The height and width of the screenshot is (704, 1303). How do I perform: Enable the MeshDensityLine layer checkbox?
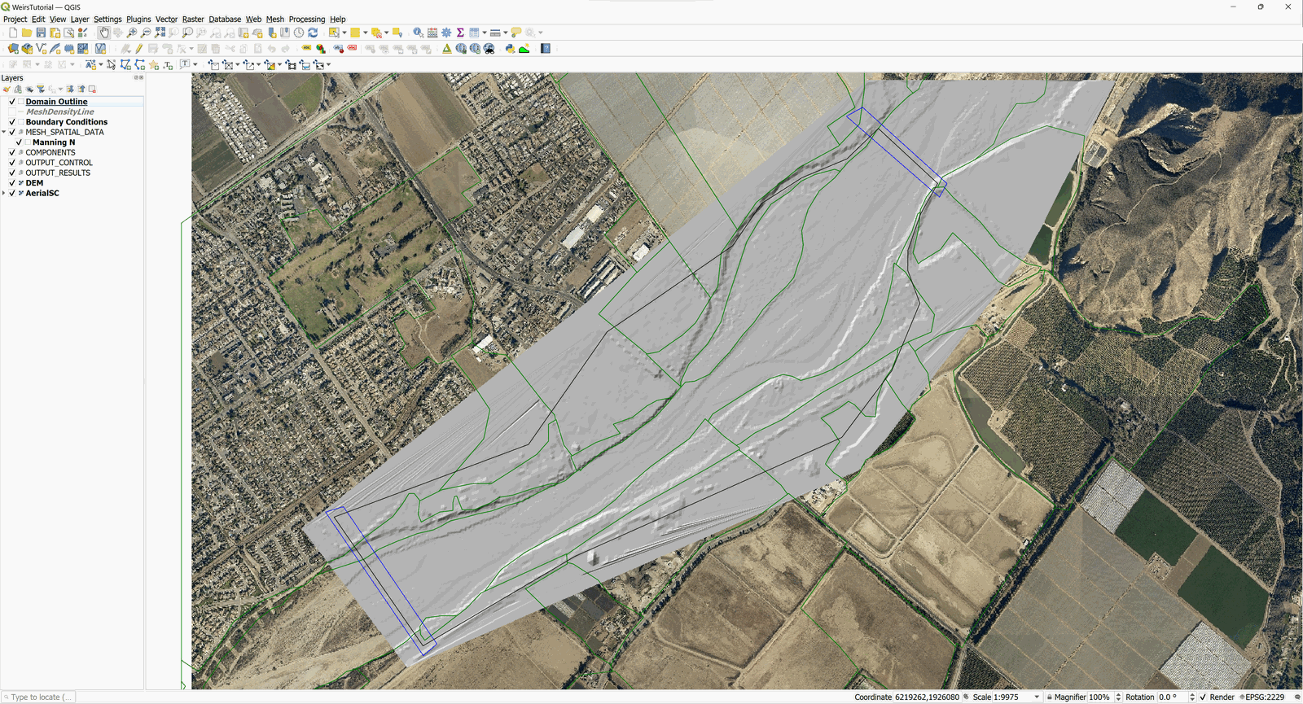[12, 112]
